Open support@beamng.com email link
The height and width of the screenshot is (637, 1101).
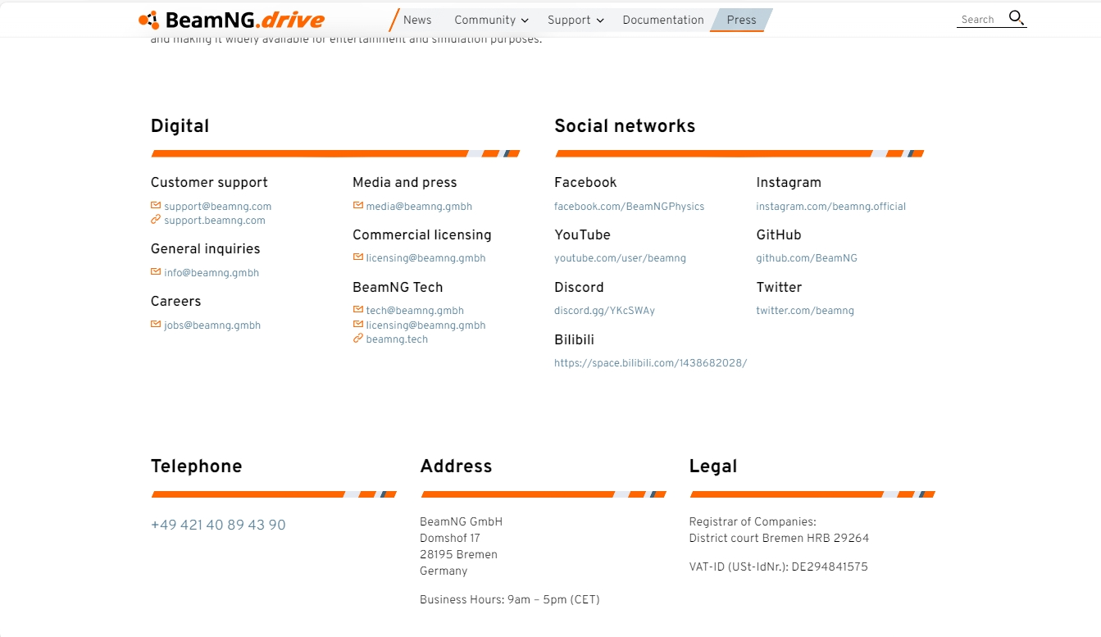pyautogui.click(x=217, y=207)
